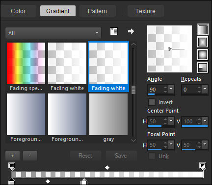Click the right arrow icon beside category list
Viewport: 212px width, 185px height.
(x=131, y=31)
